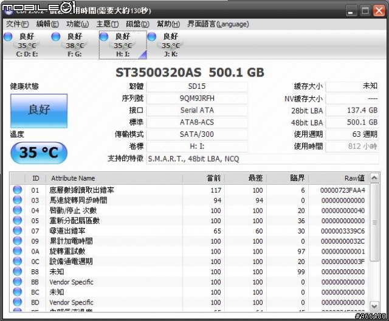The height and width of the screenshot is (321, 389).
Task: Click the status orb for J: K: disk
Action: pyautogui.click(x=152, y=36)
